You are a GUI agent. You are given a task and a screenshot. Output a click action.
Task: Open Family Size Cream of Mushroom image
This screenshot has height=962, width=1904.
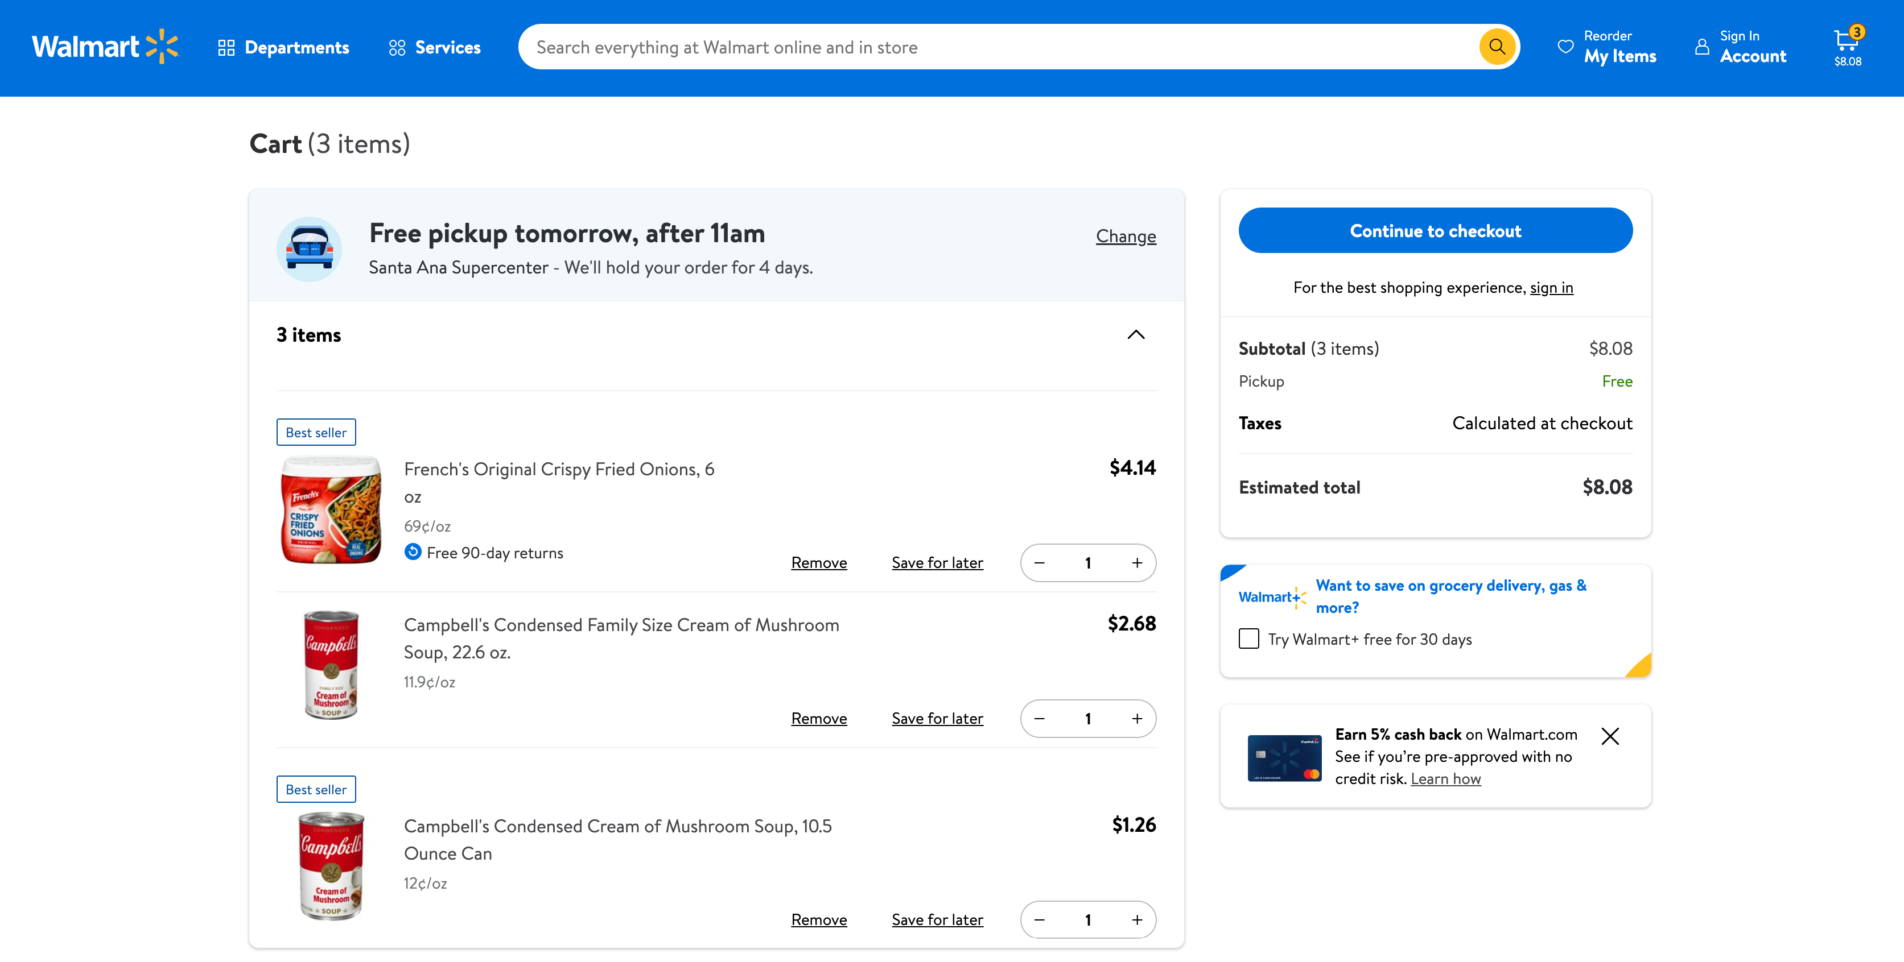pyautogui.click(x=331, y=665)
